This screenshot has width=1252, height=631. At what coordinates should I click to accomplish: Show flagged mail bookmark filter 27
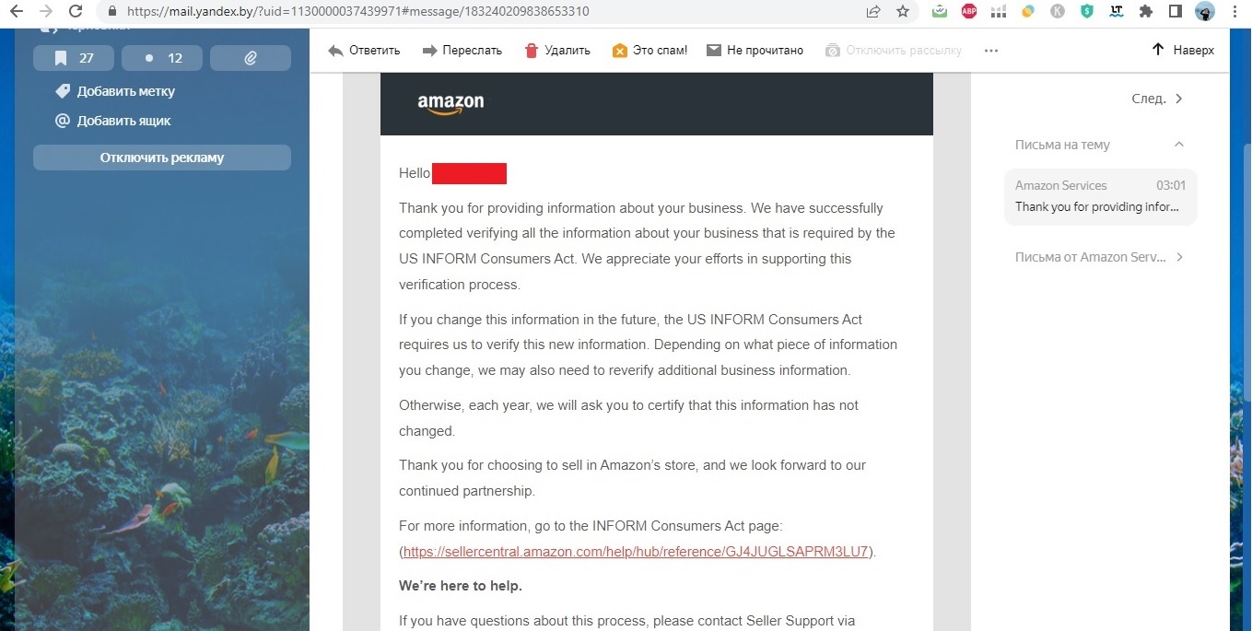(x=74, y=58)
